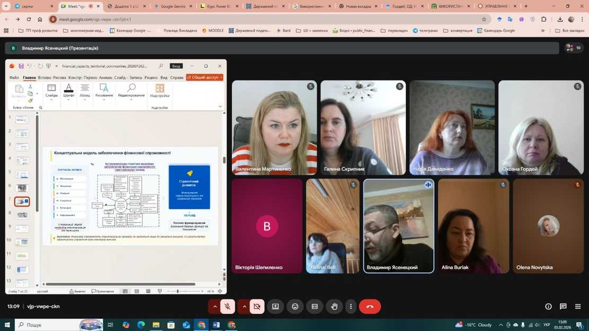This screenshot has height=331, width=589.
Task: Open more options three-dot menu
Action: click(350, 306)
